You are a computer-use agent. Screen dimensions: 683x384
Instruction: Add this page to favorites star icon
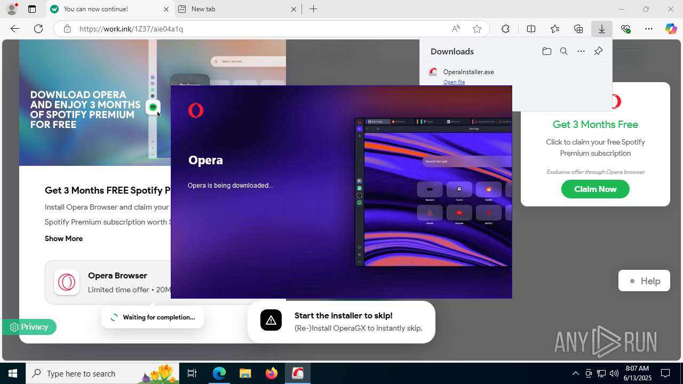tap(477, 29)
